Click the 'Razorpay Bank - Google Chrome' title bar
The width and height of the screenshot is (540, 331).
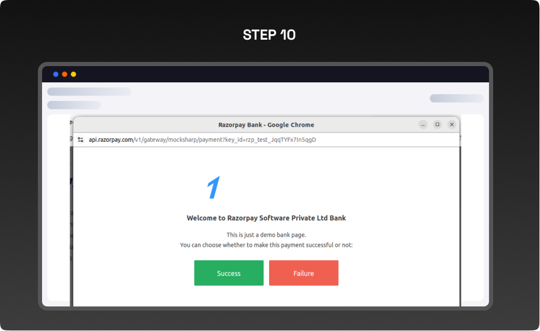coord(265,125)
